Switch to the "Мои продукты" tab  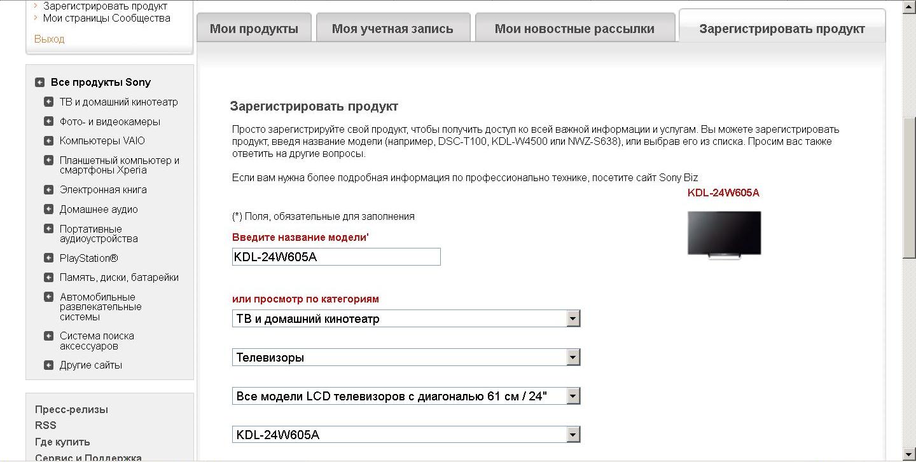(x=254, y=28)
